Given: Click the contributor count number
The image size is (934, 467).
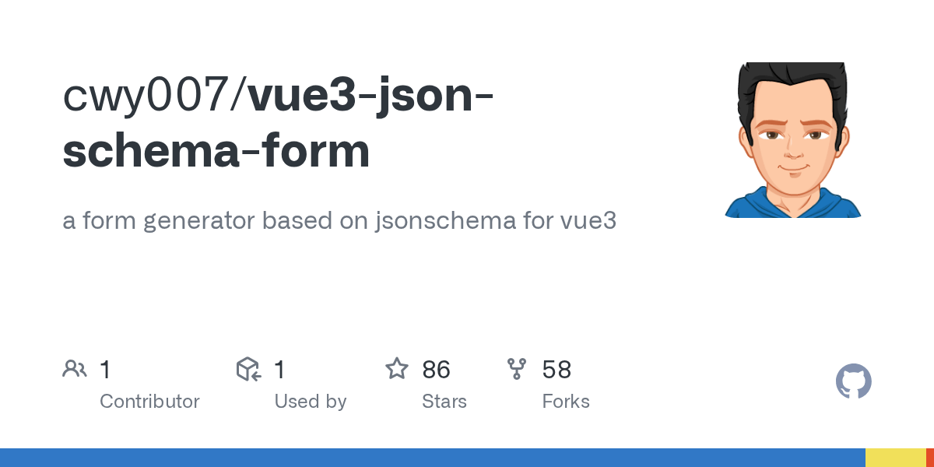Looking at the screenshot, I should click(105, 370).
